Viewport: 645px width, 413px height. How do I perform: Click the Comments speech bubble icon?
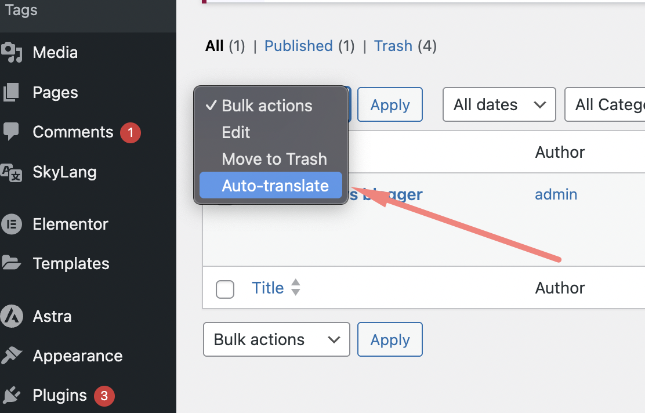coord(12,132)
